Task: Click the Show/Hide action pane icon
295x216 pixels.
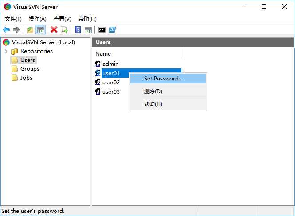Action: point(88,30)
